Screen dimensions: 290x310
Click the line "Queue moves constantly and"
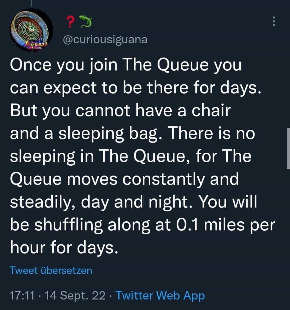point(124,179)
